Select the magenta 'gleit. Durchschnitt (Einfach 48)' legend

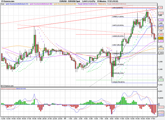point(41,4)
